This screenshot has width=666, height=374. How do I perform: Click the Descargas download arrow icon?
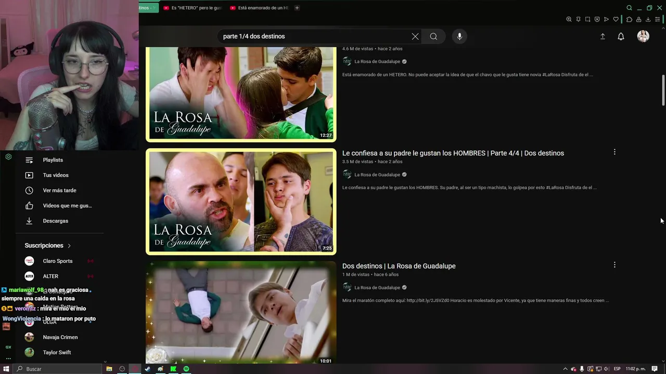pos(29,221)
